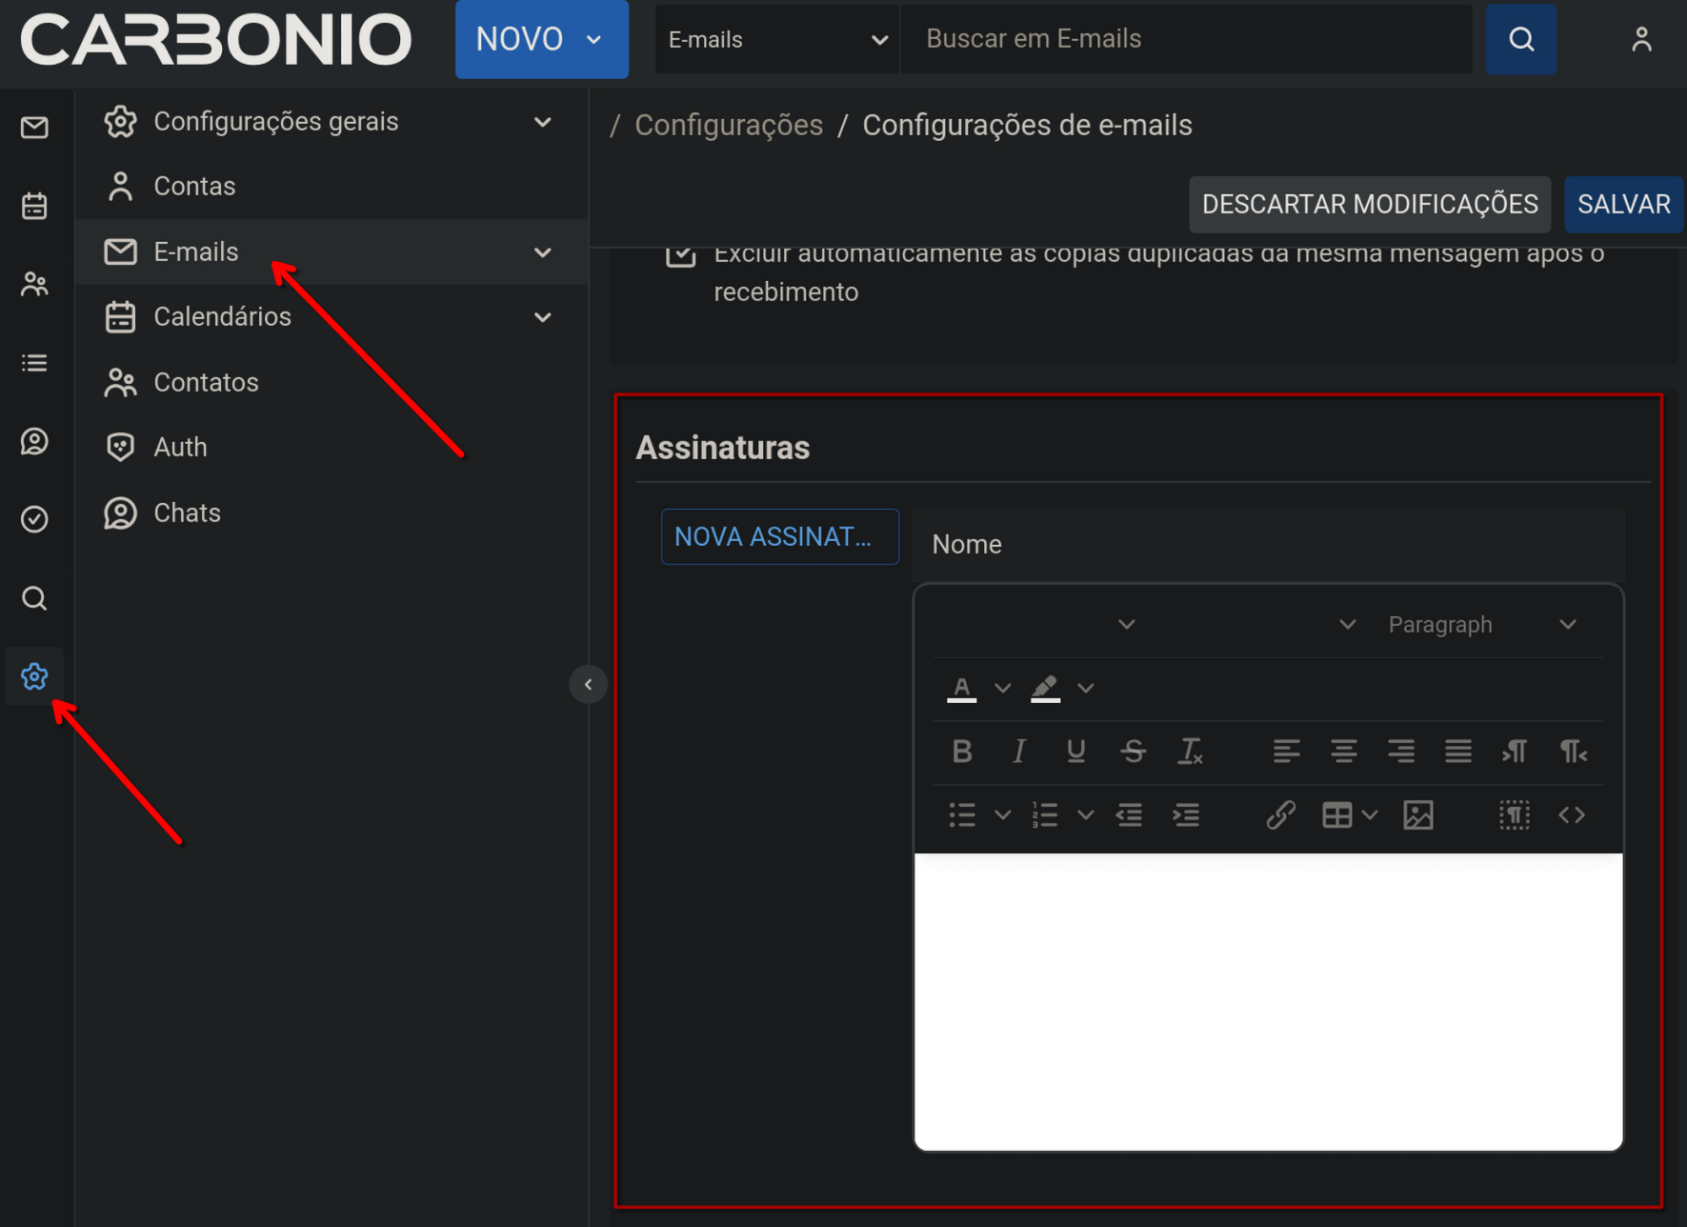Click the SALVAR button
1687x1227 pixels.
[1624, 205]
